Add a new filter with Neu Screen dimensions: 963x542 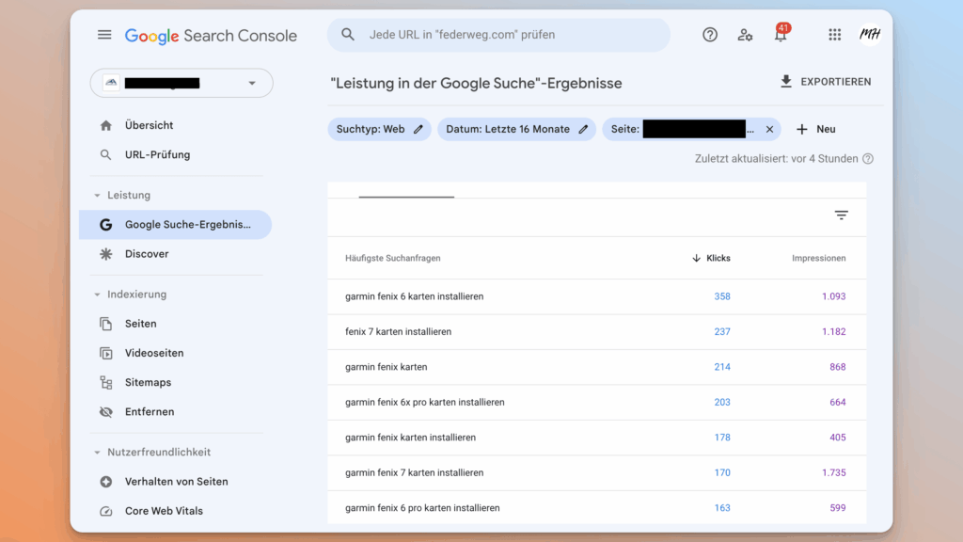click(x=816, y=129)
